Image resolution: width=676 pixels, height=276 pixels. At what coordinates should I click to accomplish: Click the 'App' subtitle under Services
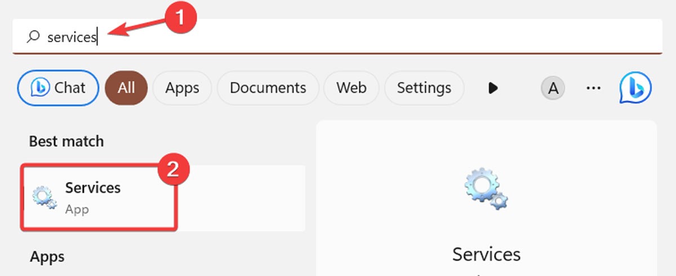click(77, 210)
